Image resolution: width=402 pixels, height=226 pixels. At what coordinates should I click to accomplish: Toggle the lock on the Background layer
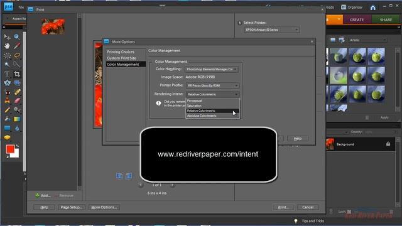(x=388, y=144)
